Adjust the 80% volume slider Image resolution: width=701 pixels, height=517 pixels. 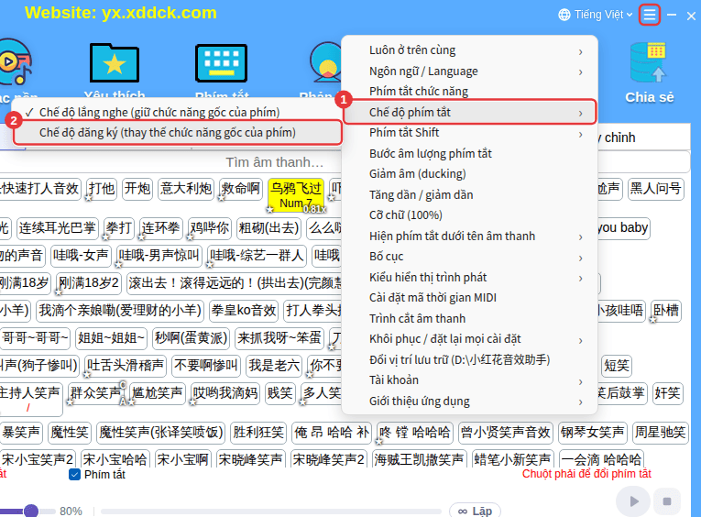(x=31, y=511)
